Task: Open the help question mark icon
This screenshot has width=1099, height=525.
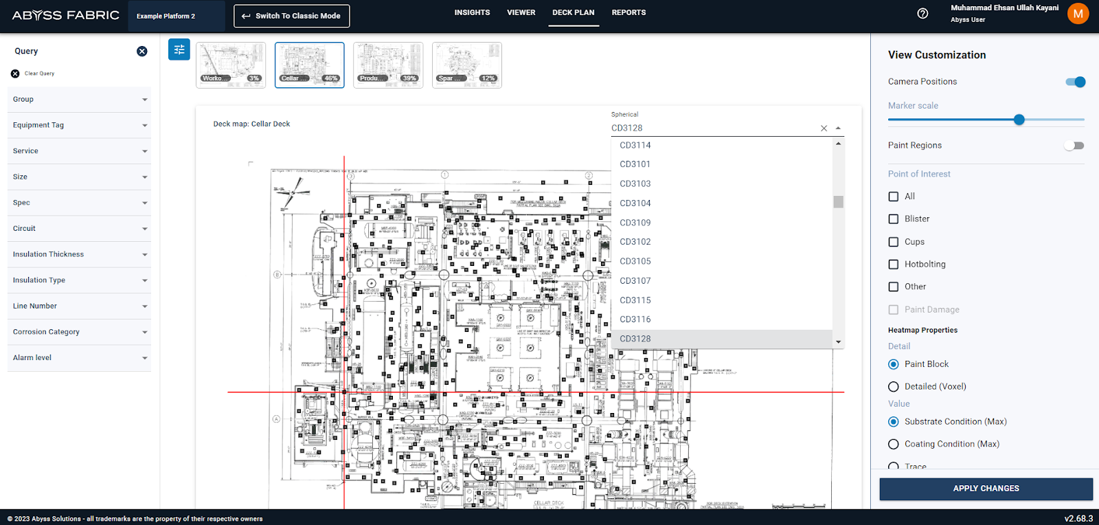Action: [x=922, y=14]
